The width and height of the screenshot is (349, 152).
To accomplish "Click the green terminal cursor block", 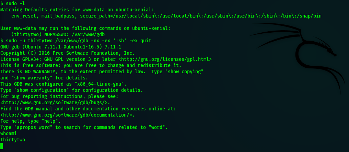I will tap(2, 146).
